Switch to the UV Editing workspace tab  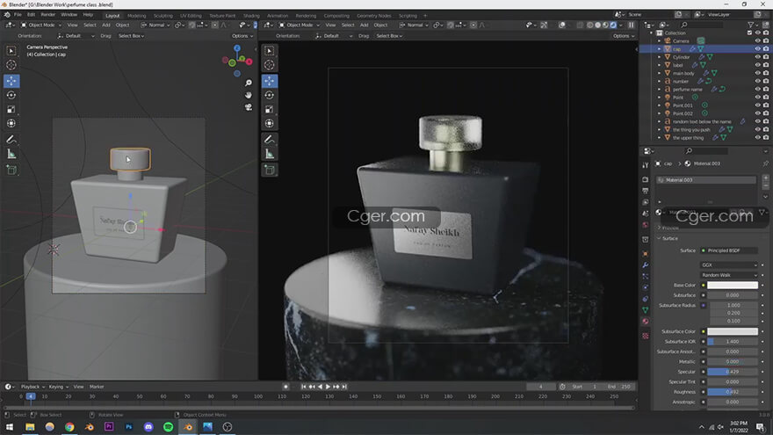coord(191,16)
